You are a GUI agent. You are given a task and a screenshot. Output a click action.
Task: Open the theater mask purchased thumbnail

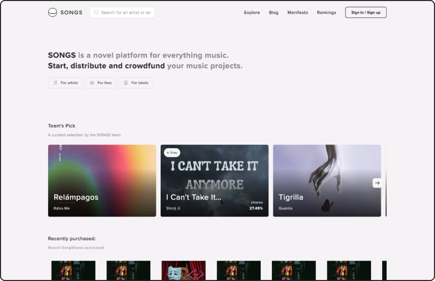click(x=184, y=270)
